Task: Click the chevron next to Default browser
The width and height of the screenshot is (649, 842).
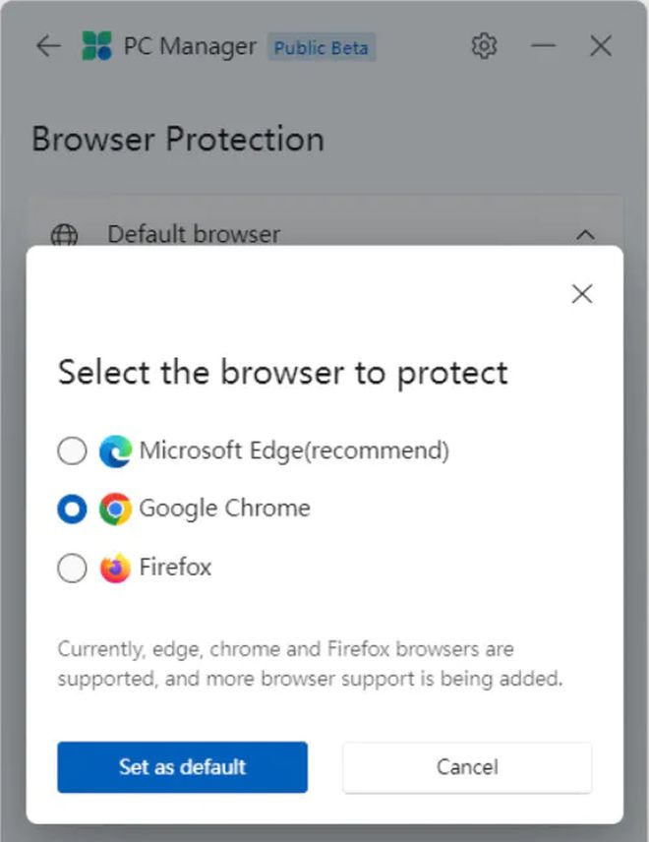Action: [x=586, y=235]
